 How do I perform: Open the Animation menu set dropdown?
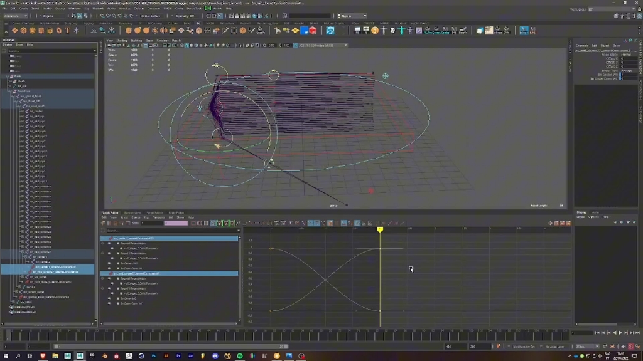(x=15, y=16)
